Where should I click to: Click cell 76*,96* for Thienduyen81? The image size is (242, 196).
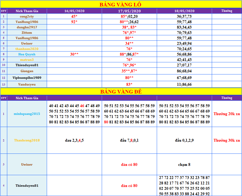pyautogui.click(x=129, y=65)
